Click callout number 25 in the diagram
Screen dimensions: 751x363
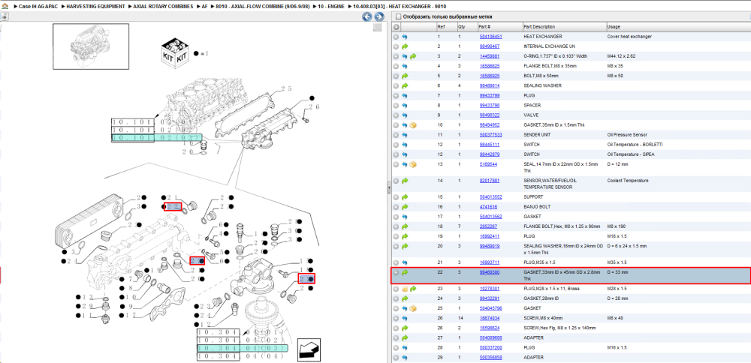[286, 89]
